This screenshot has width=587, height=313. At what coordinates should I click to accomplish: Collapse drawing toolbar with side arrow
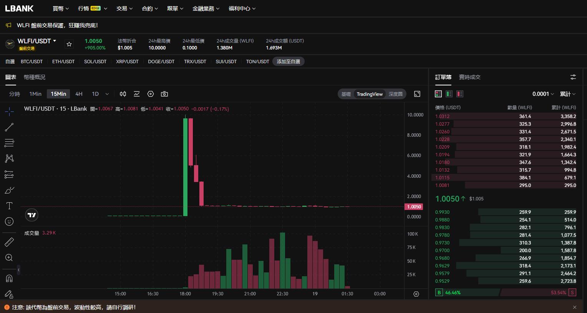[x=18, y=270]
